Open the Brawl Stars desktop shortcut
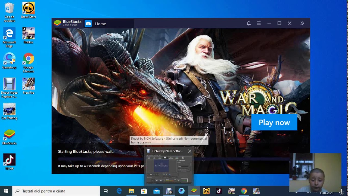 click(28, 10)
